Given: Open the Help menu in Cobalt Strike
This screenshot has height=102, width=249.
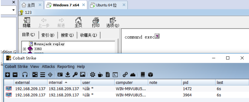Looking at the screenshot, I should (x=81, y=67).
